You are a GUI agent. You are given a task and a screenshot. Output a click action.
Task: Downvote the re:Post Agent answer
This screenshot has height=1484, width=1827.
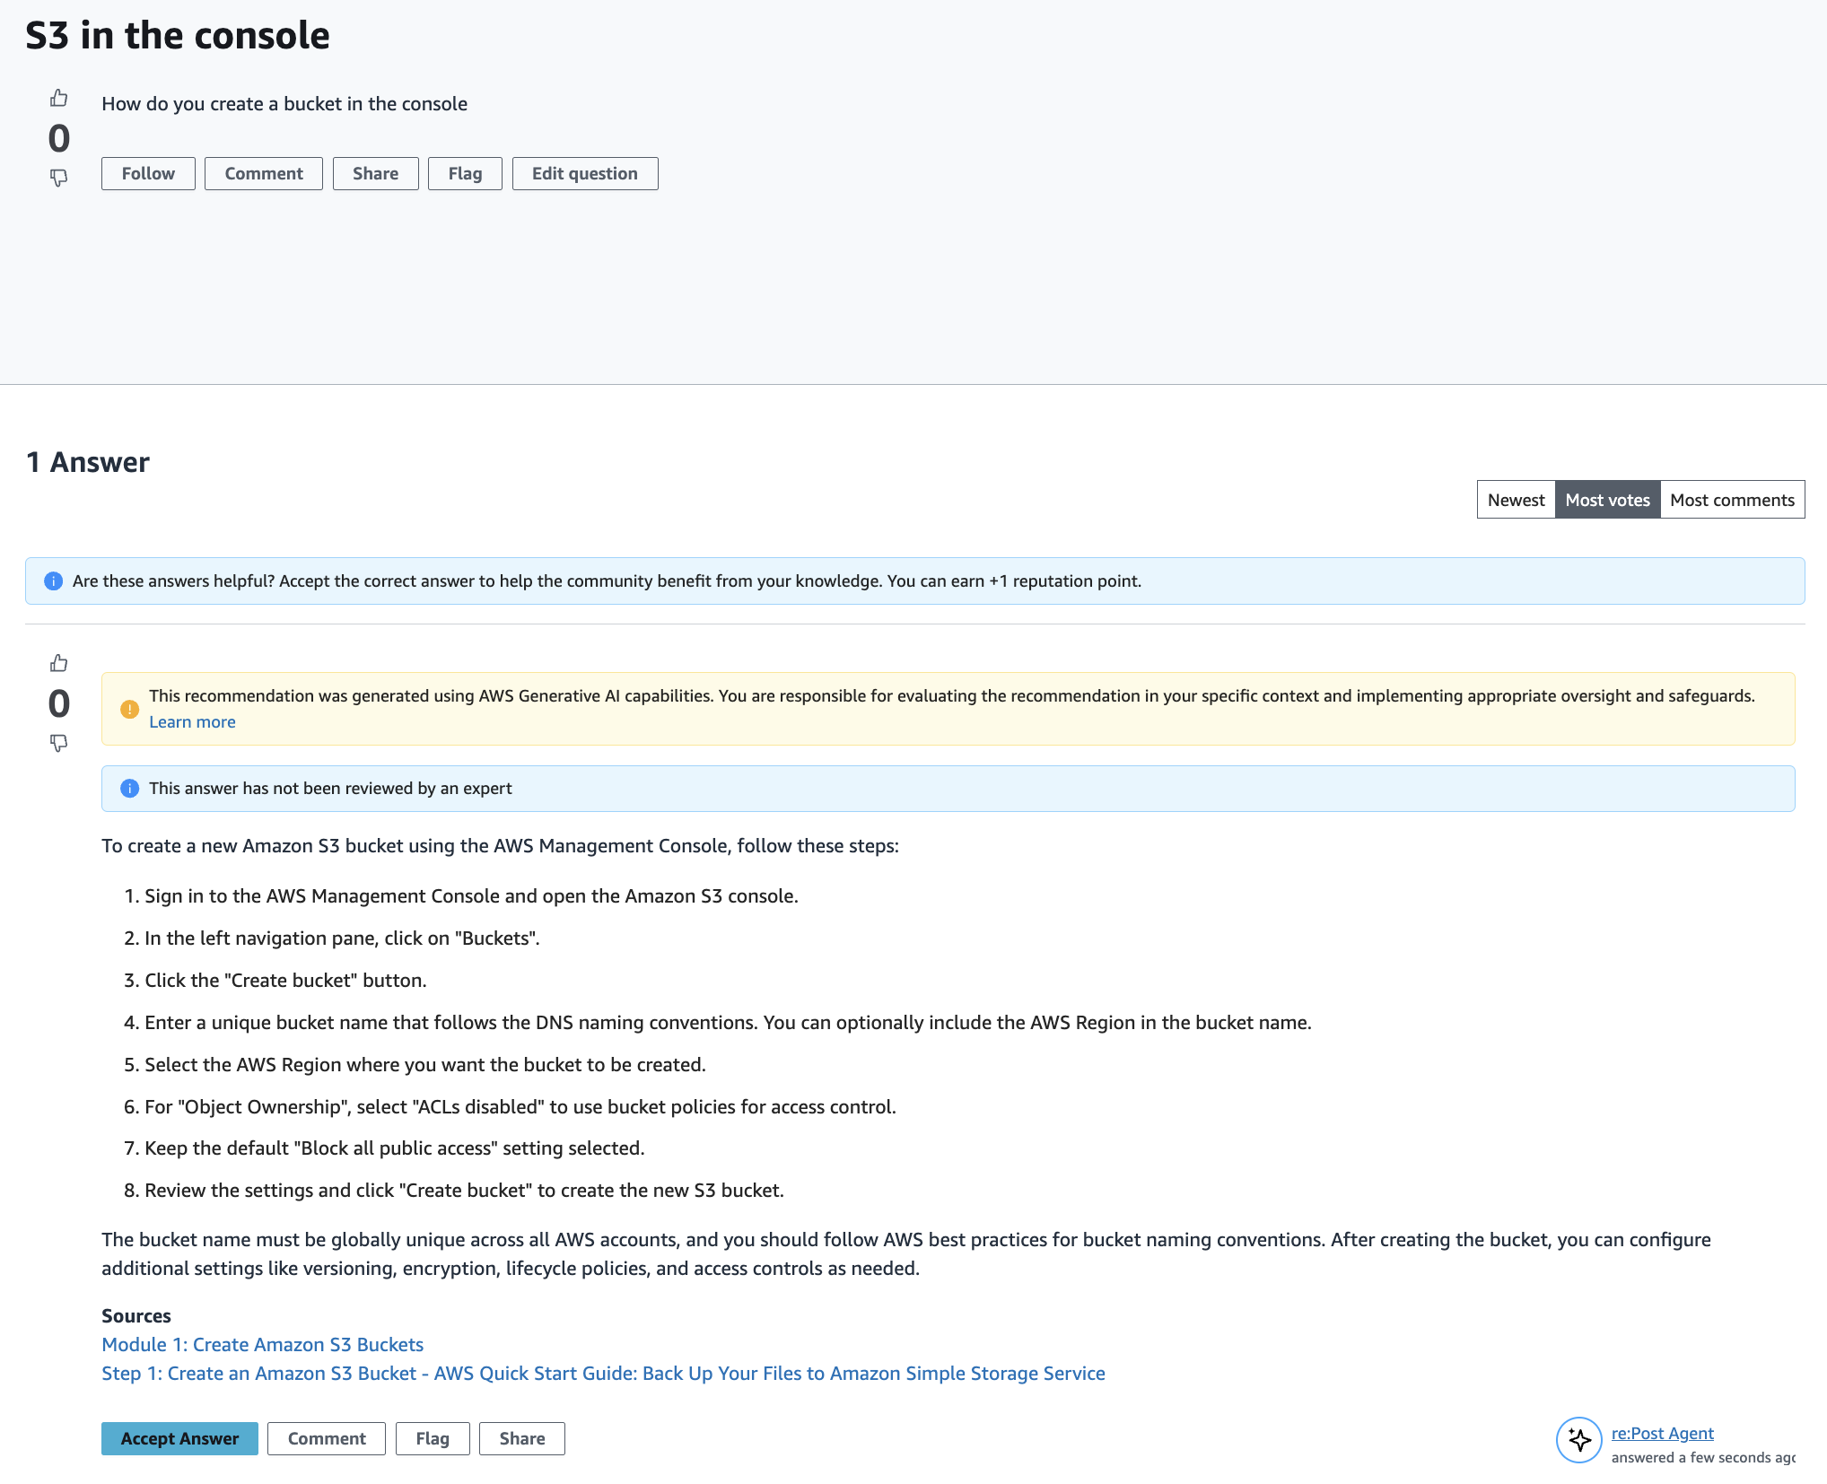[x=58, y=744]
